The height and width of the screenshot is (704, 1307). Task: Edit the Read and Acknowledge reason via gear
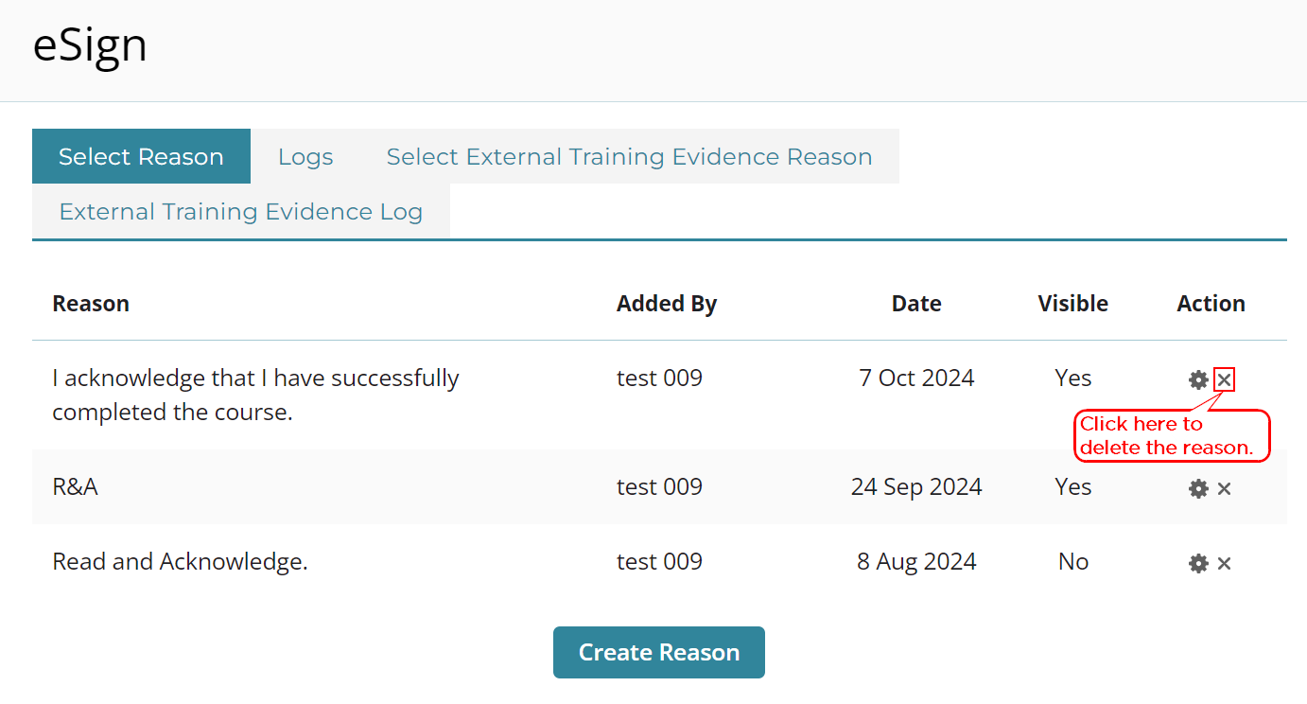(1198, 564)
